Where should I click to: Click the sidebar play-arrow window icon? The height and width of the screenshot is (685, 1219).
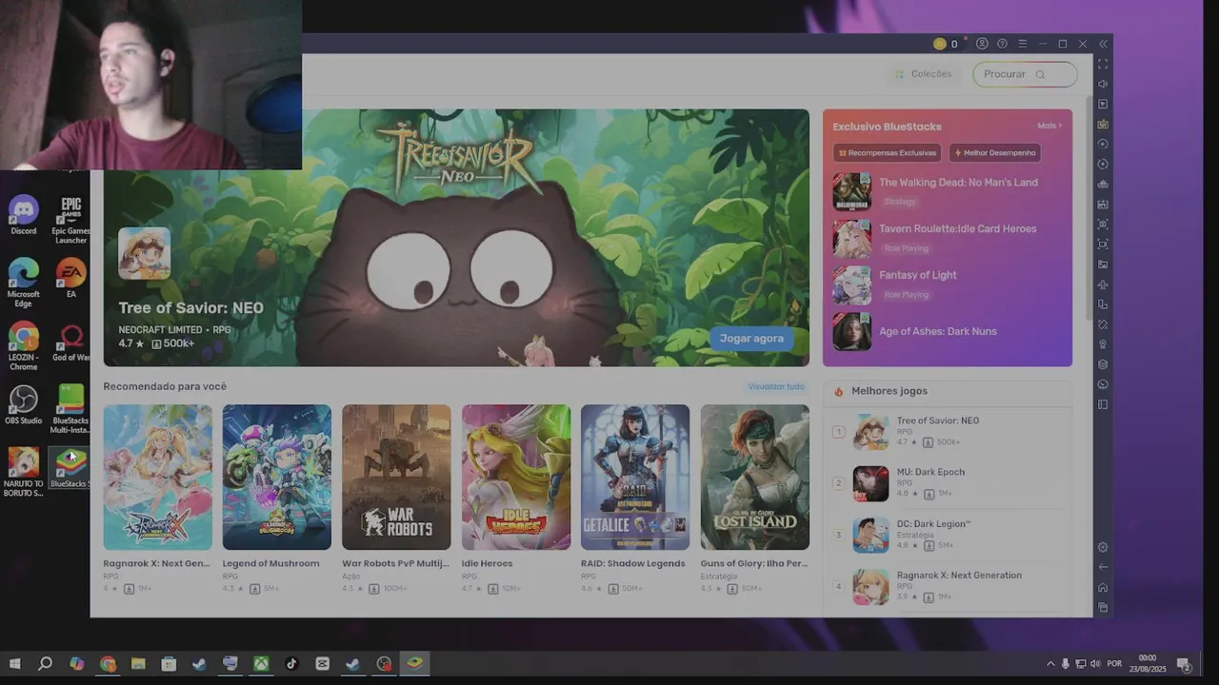pyautogui.click(x=1103, y=104)
